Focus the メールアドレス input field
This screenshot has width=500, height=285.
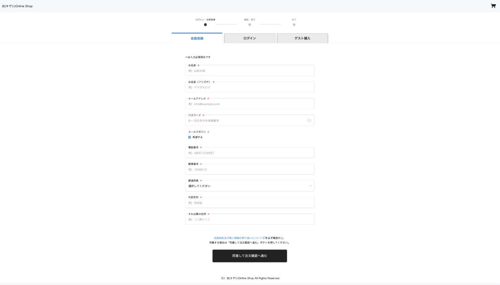click(249, 104)
